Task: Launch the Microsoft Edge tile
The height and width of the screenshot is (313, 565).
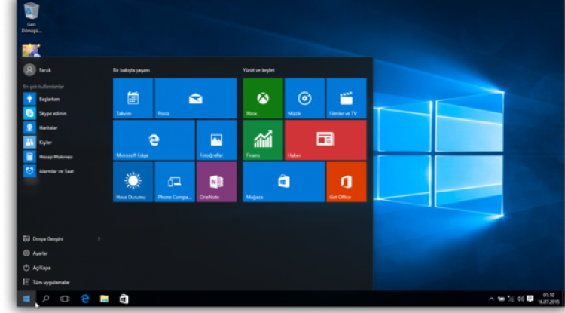Action: click(154, 140)
